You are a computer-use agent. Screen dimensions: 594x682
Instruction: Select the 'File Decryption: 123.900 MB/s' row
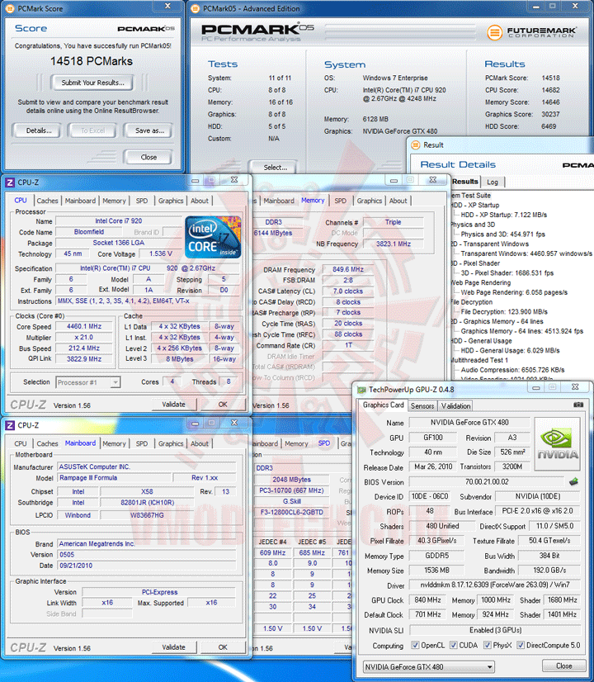(x=503, y=311)
